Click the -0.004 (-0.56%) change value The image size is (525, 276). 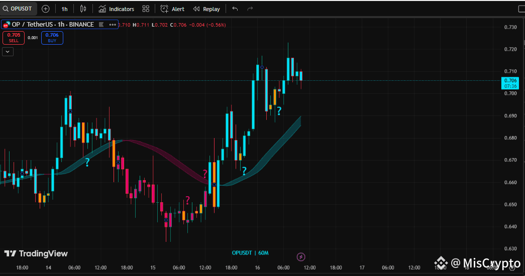[x=207, y=25]
